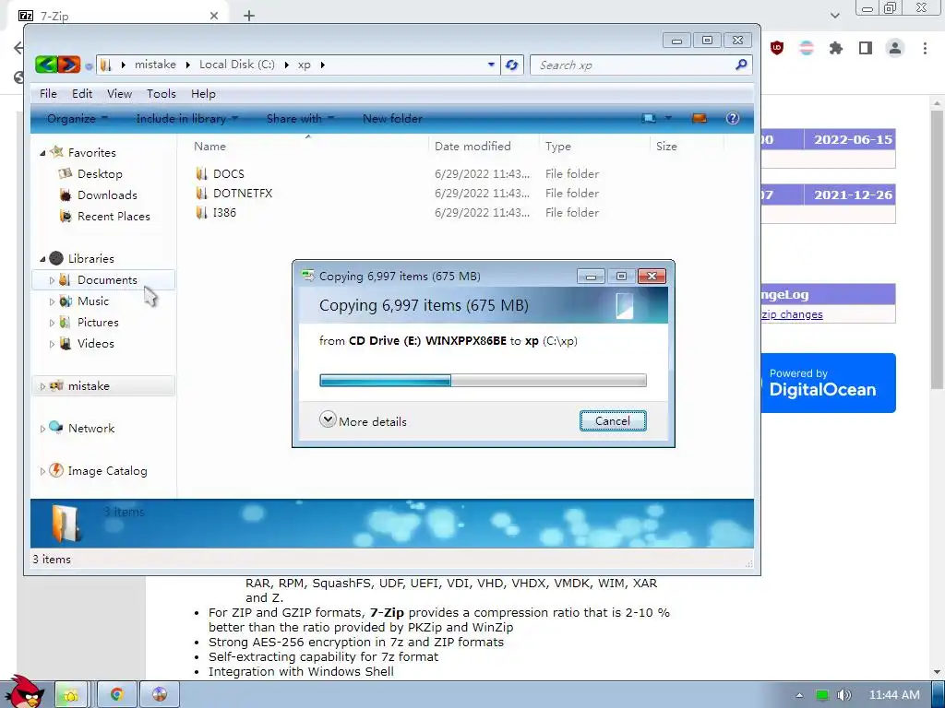This screenshot has width=945, height=708.
Task: Open the Edit menu
Action: [82, 94]
